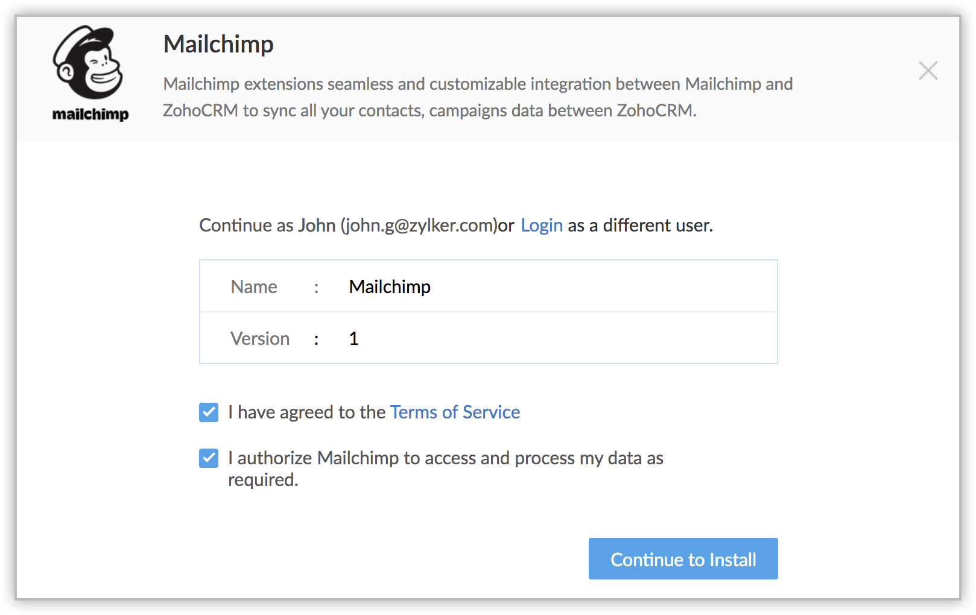This screenshot has width=976, height=615.
Task: Click description line beginning 'ZohoCRM to sync'
Action: tap(429, 110)
